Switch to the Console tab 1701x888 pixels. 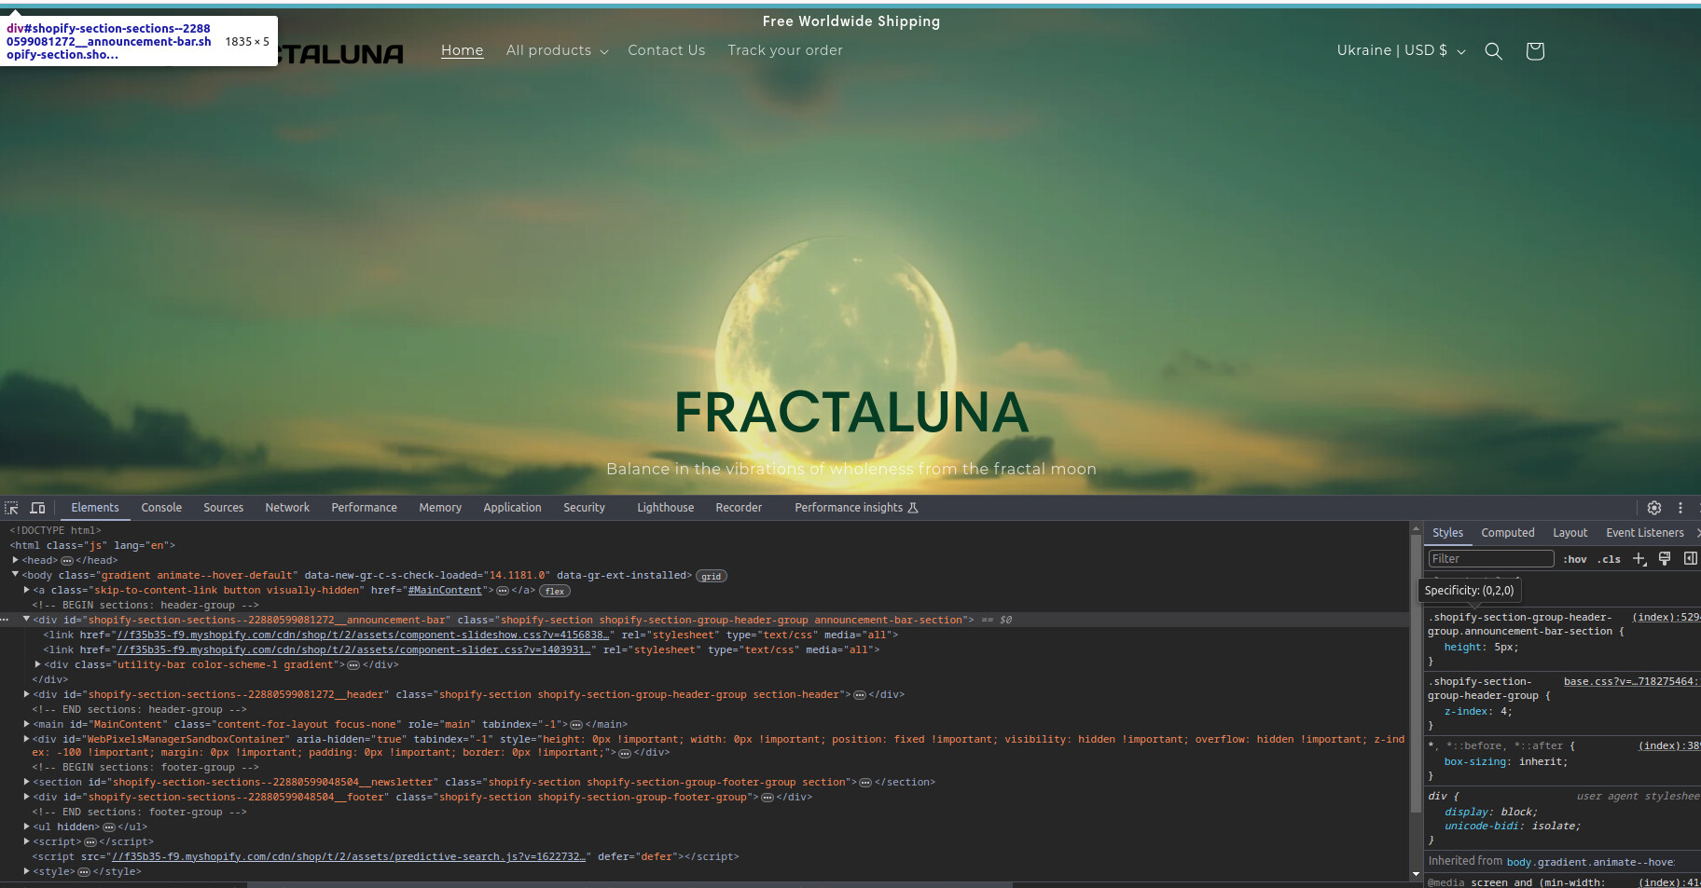161,508
